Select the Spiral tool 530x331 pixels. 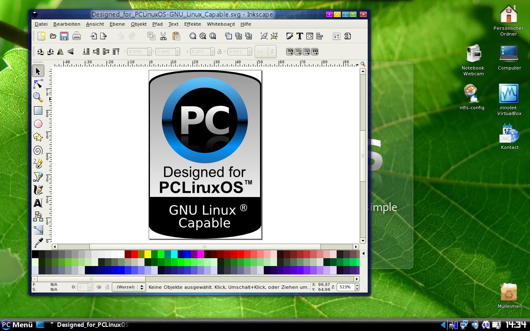coord(38,150)
